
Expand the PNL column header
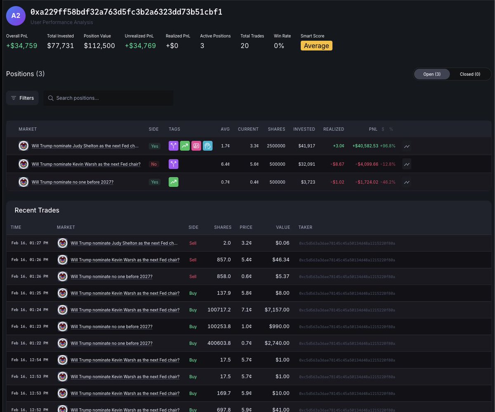coord(373,129)
